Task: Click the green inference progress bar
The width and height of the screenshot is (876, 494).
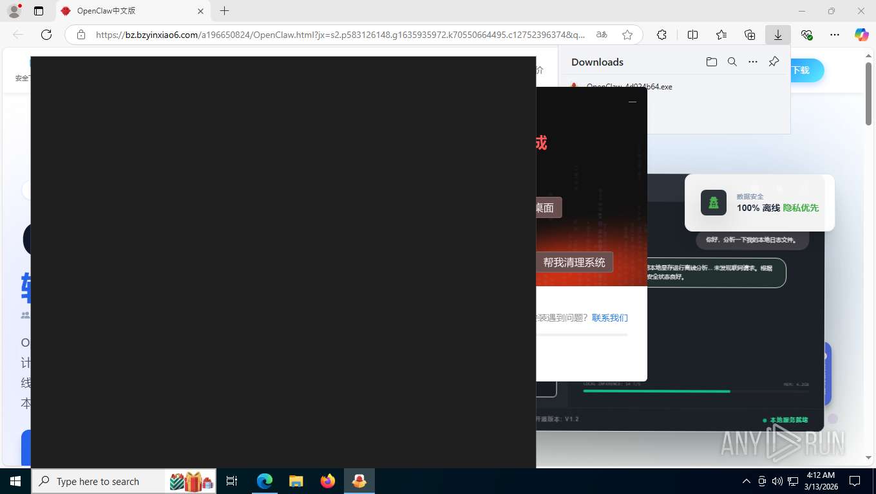Action: (x=656, y=391)
